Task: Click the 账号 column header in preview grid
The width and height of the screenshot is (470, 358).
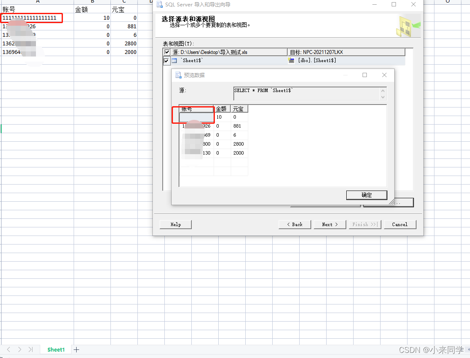Action: [196, 109]
